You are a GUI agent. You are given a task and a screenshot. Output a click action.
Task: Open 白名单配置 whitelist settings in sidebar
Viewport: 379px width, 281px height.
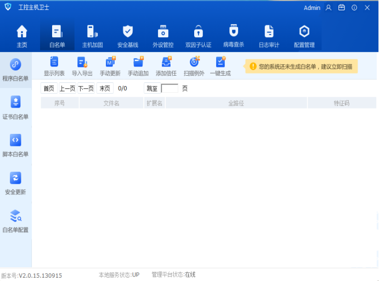pos(15,221)
